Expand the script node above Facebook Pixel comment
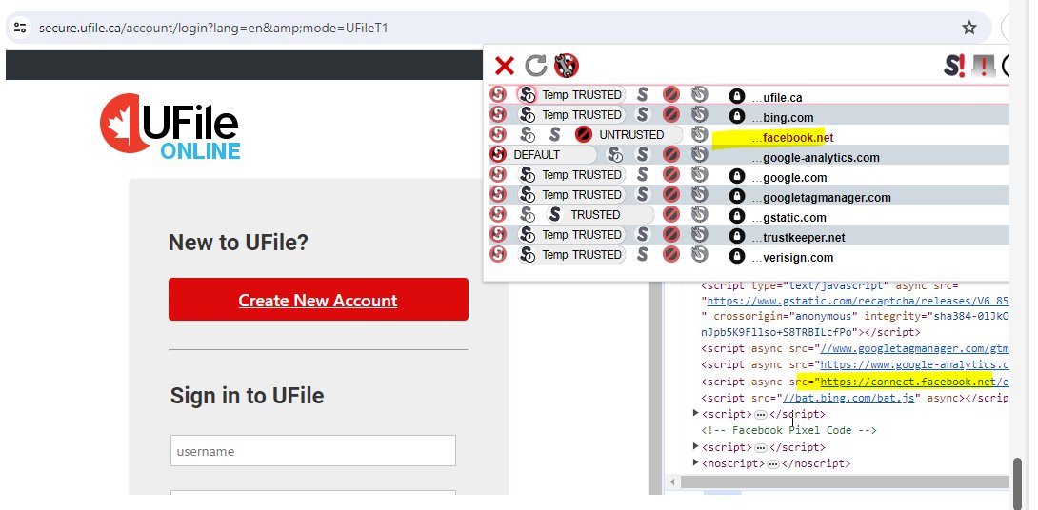This screenshot has width=1038, height=510. click(x=696, y=414)
